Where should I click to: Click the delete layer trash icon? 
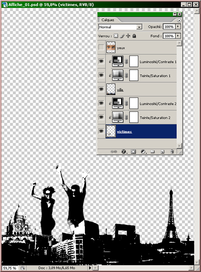[x=172, y=151]
